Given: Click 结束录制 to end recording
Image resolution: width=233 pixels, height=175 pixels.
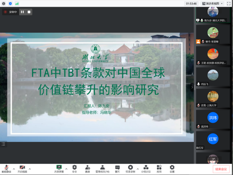Looking at the screenshot, I should 130,169.
